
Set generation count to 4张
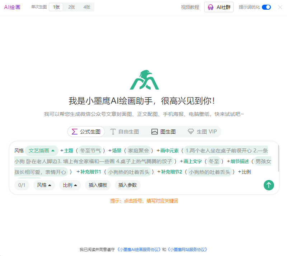[x=87, y=7]
